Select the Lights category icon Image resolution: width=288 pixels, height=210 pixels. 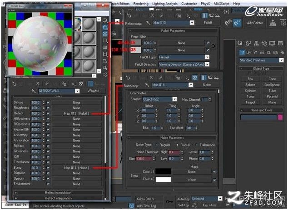click(255, 53)
